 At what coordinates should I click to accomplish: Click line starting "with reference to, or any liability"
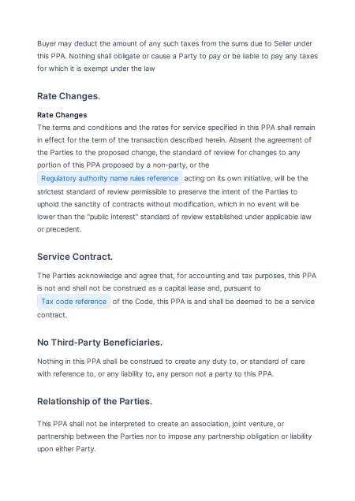155,374
